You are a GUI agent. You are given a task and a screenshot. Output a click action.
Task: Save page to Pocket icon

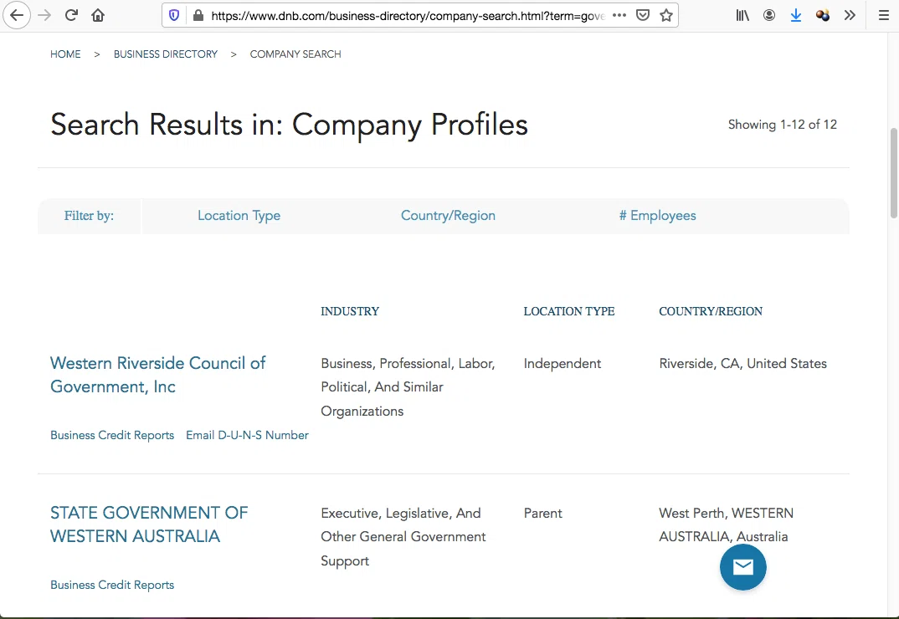(643, 15)
